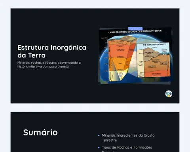Viewport: 190px width, 152px height.
Task: Open 'Tipos de Rochas e Formações' item
Action: click(x=127, y=147)
